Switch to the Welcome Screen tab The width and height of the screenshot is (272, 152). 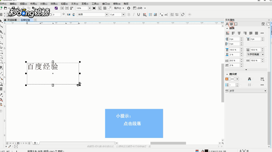click(x=11, y=20)
